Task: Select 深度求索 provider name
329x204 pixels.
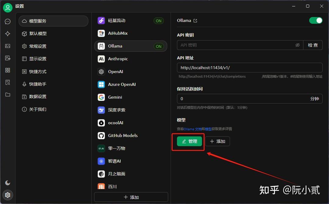Action: (117, 110)
